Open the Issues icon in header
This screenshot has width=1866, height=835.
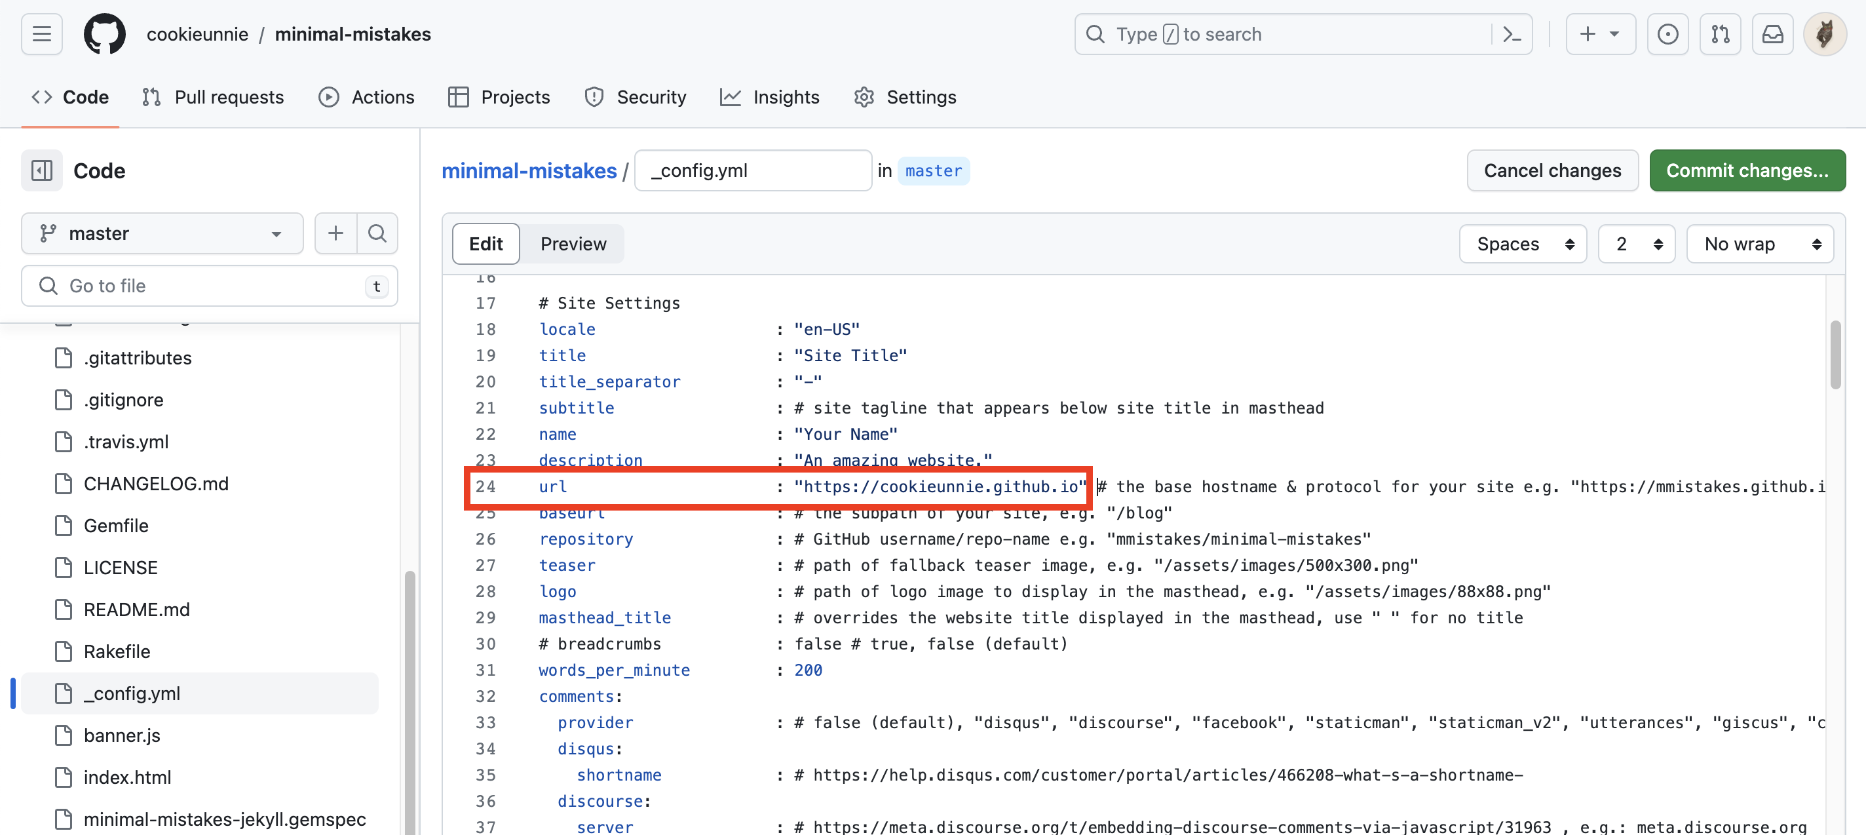[1667, 34]
